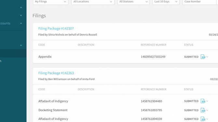Screen dimensions: 218x122
Task: Expand the plus icon above the highlighted sidebar item
Action: point(21,45)
